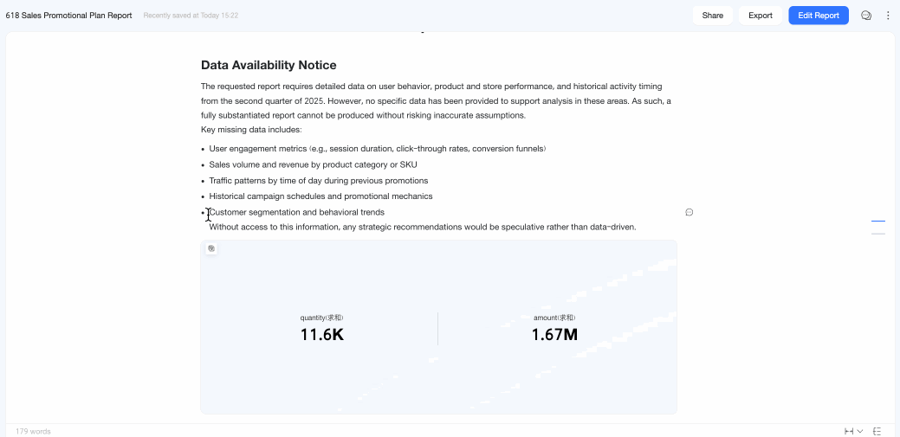Viewport: 900px width, 437px height.
Task: Open the comments panel icon
Action: click(866, 16)
